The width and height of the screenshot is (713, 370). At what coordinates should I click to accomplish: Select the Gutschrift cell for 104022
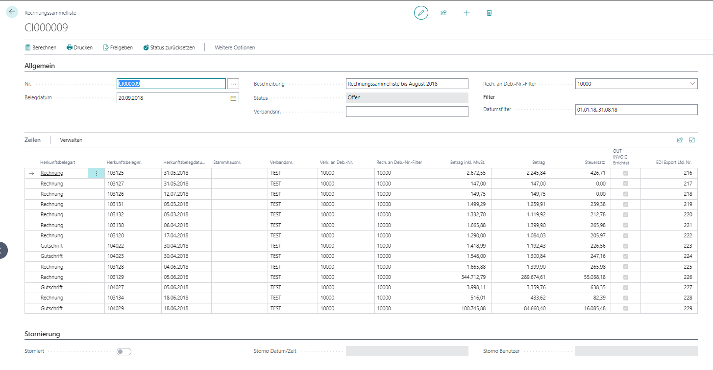63,246
